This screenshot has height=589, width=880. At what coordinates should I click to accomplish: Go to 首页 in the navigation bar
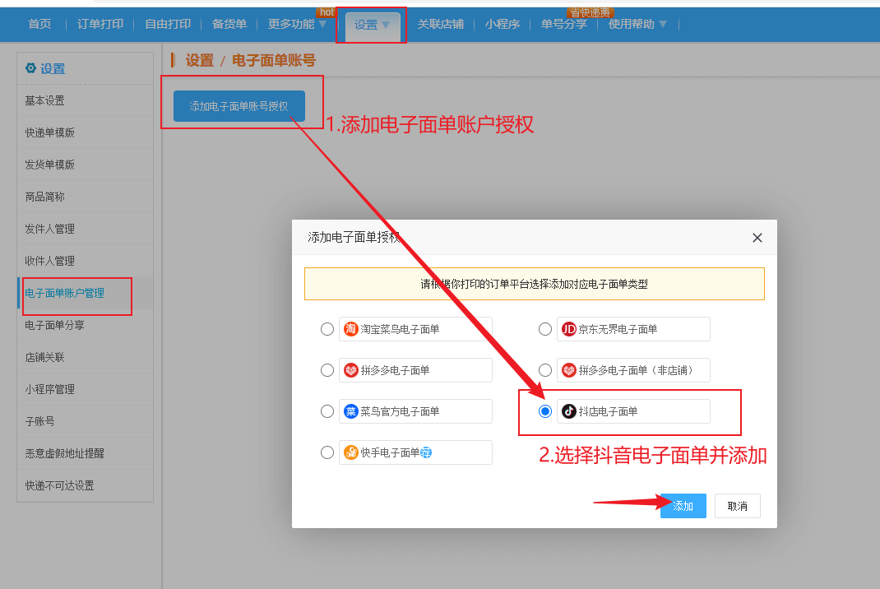click(x=39, y=24)
